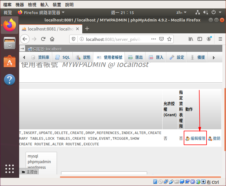Show site information icon in address bar

(x=81, y=39)
